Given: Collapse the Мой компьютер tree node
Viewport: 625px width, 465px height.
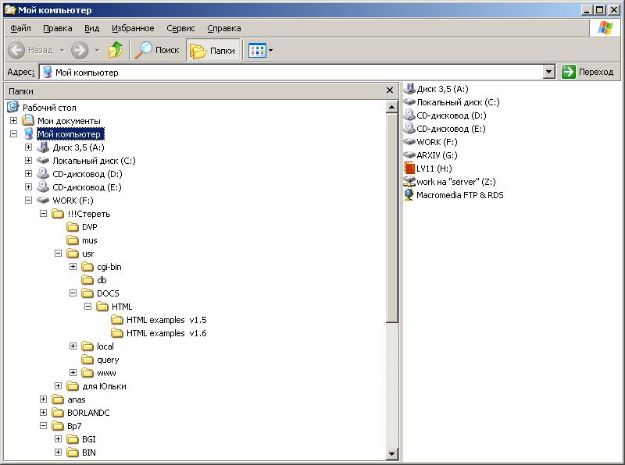Looking at the screenshot, I should (x=13, y=133).
